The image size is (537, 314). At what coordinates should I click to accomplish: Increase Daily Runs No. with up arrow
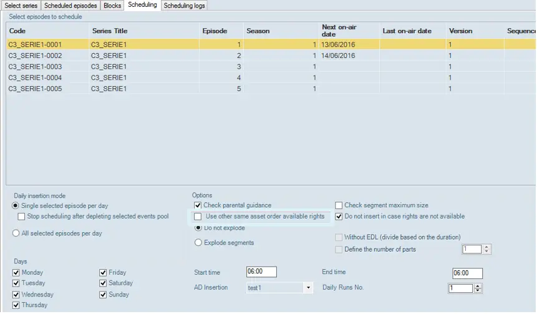478,286
